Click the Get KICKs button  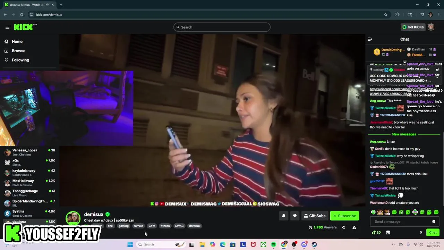(x=413, y=27)
